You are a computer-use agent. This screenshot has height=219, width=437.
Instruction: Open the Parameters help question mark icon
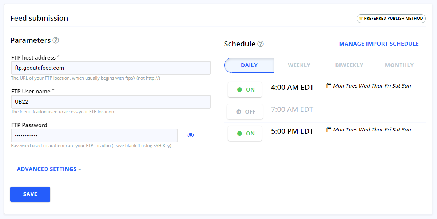(x=56, y=40)
